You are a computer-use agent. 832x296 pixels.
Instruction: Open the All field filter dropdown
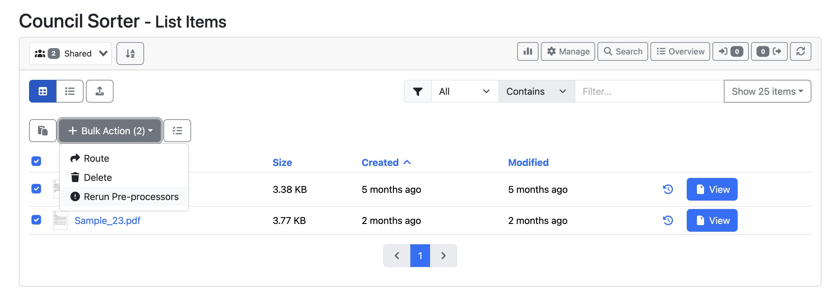click(465, 91)
